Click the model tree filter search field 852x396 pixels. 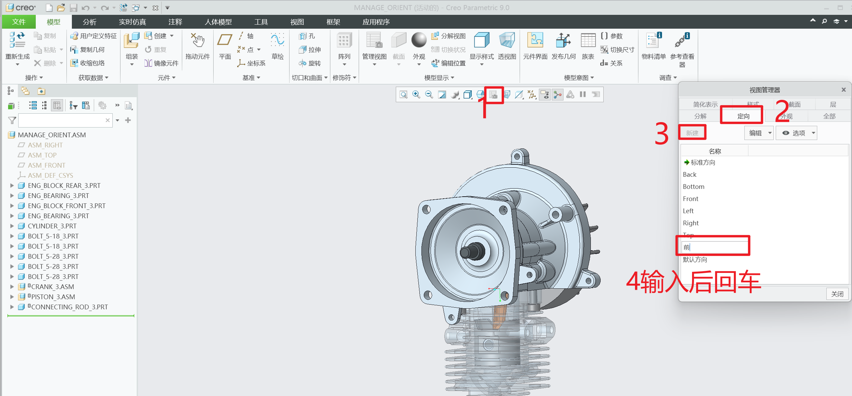pyautogui.click(x=61, y=120)
